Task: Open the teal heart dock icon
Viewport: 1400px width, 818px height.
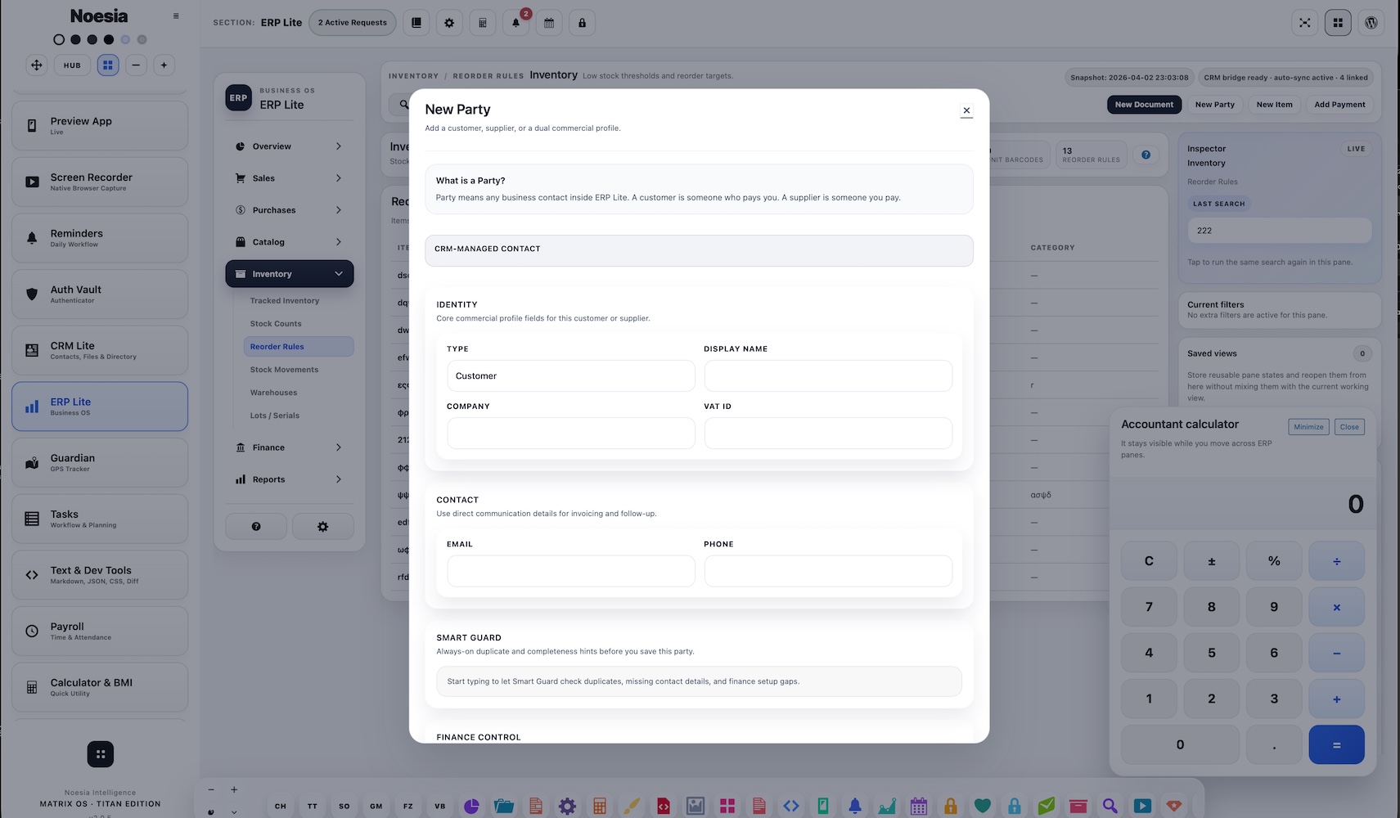Action: coord(983,807)
